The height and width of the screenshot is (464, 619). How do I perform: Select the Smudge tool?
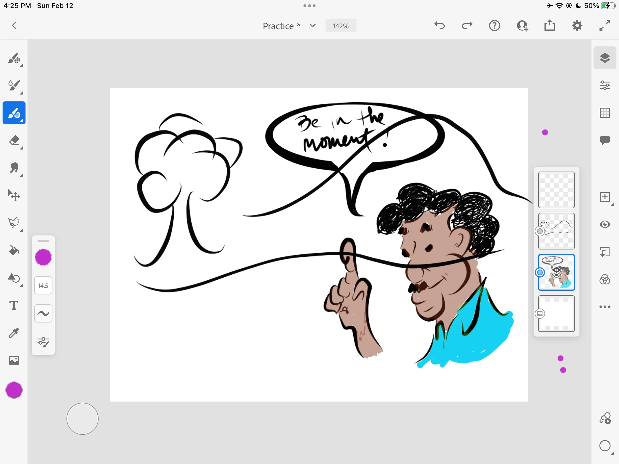tap(14, 168)
